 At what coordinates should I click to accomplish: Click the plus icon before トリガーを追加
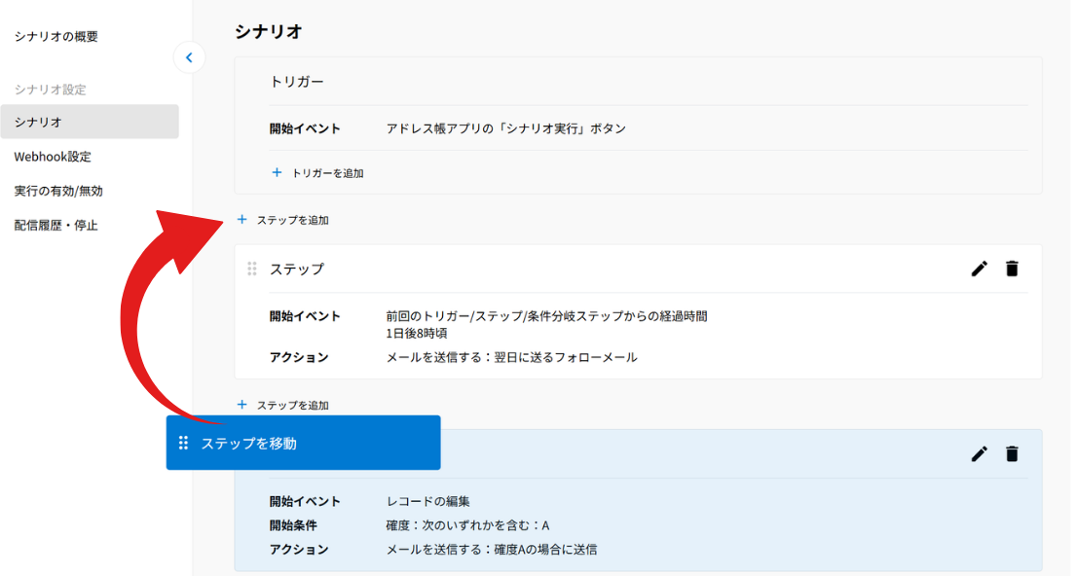(x=277, y=173)
